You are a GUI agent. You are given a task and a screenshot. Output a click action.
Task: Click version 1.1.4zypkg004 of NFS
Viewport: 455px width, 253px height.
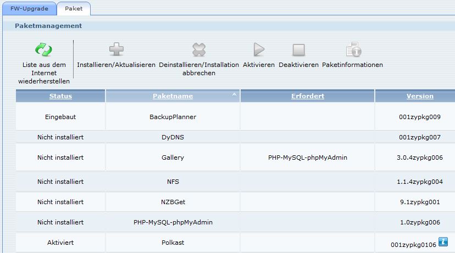pos(420,182)
